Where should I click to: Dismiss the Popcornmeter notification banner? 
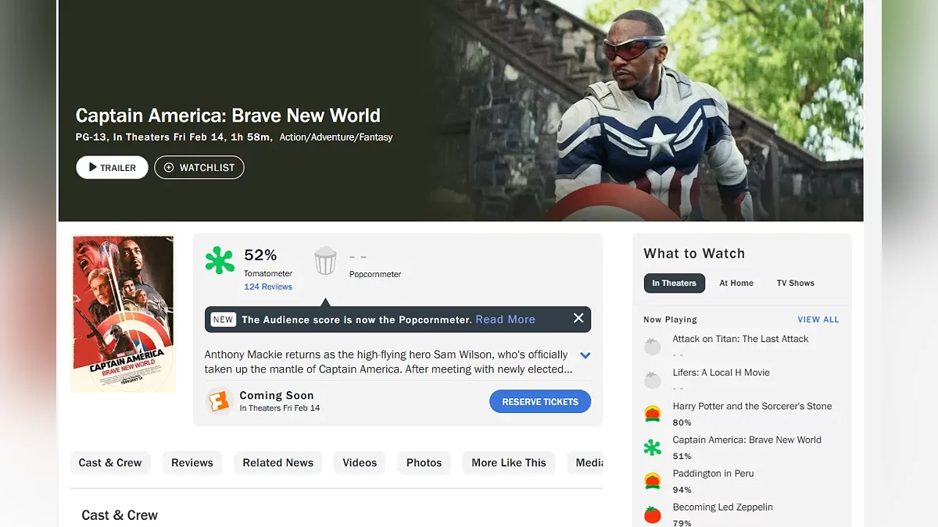pyautogui.click(x=578, y=319)
